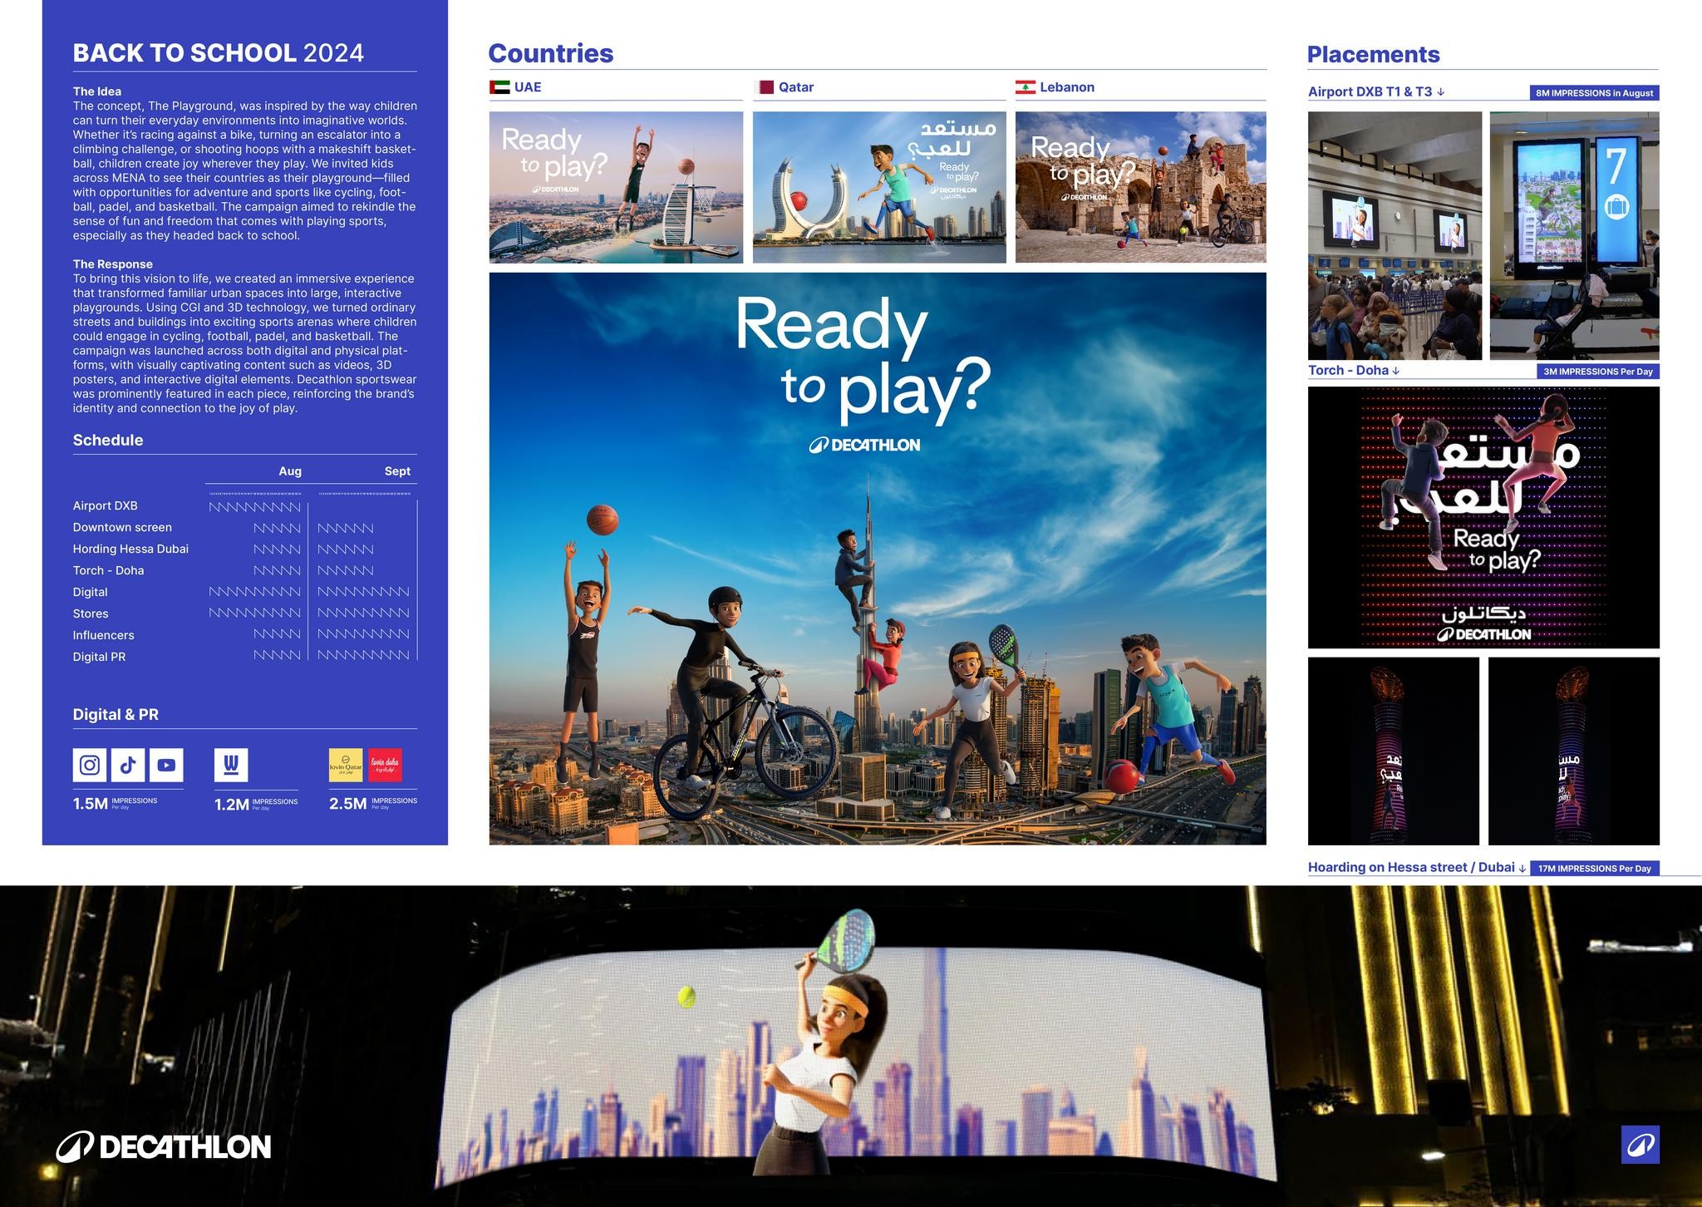This screenshot has height=1207, width=1702.
Task: Click the Lebanon flag icon
Action: (x=1026, y=87)
